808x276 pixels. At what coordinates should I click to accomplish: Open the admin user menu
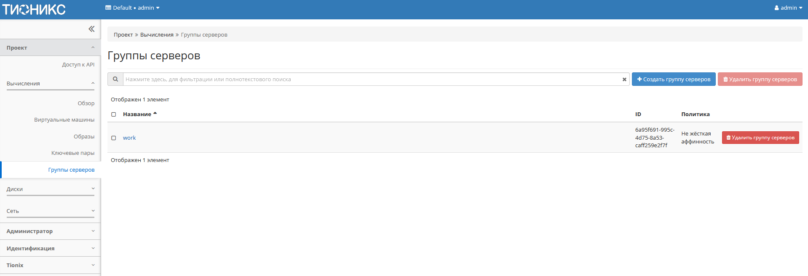point(788,8)
